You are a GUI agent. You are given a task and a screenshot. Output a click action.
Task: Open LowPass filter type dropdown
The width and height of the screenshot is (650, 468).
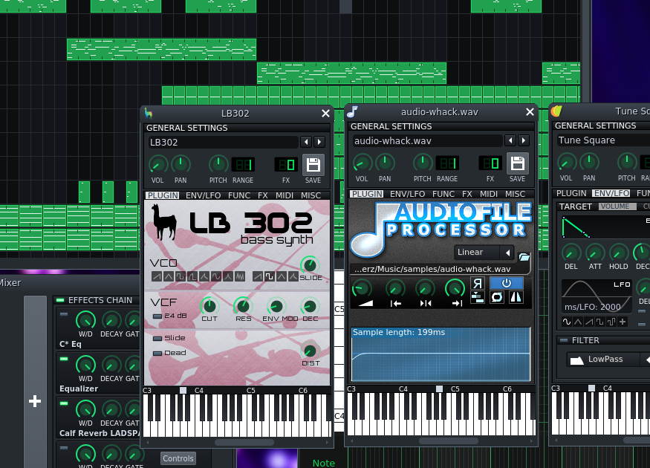[608, 360]
